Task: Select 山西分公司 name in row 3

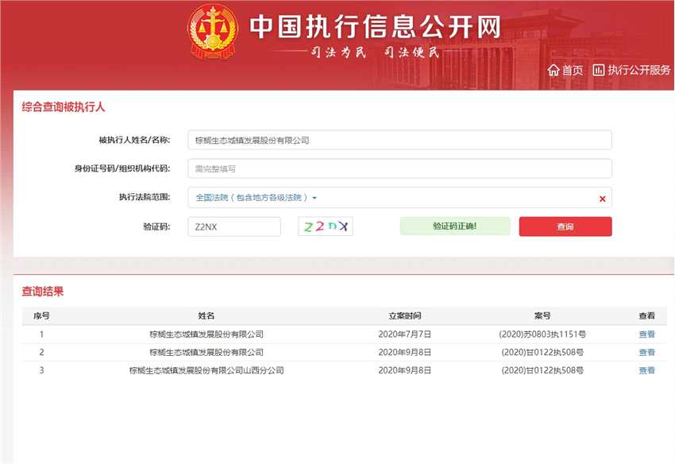Action: [x=206, y=370]
